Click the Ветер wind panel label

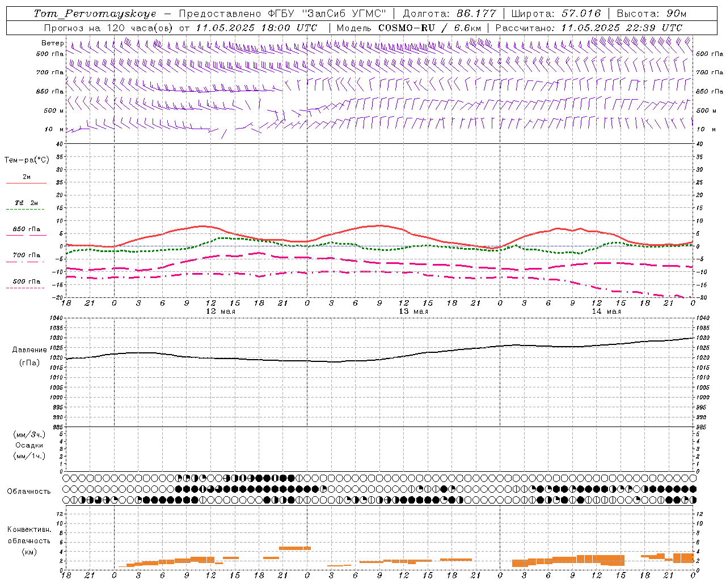(x=52, y=43)
